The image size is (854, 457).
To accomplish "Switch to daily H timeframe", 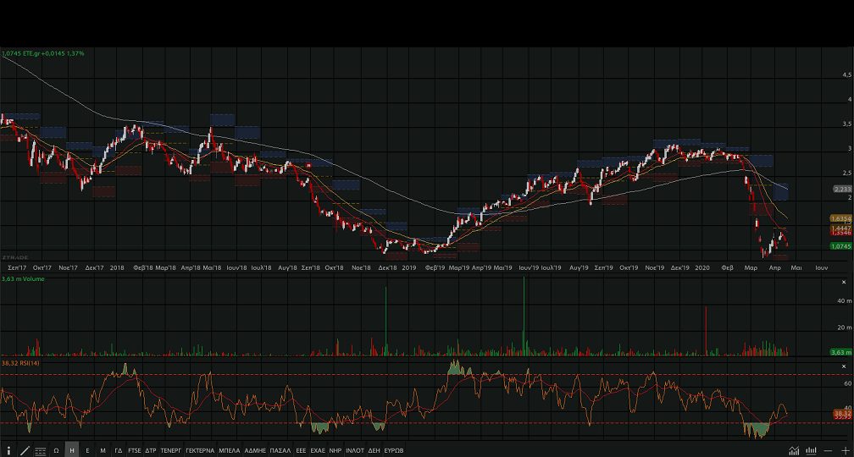I will tap(72, 450).
